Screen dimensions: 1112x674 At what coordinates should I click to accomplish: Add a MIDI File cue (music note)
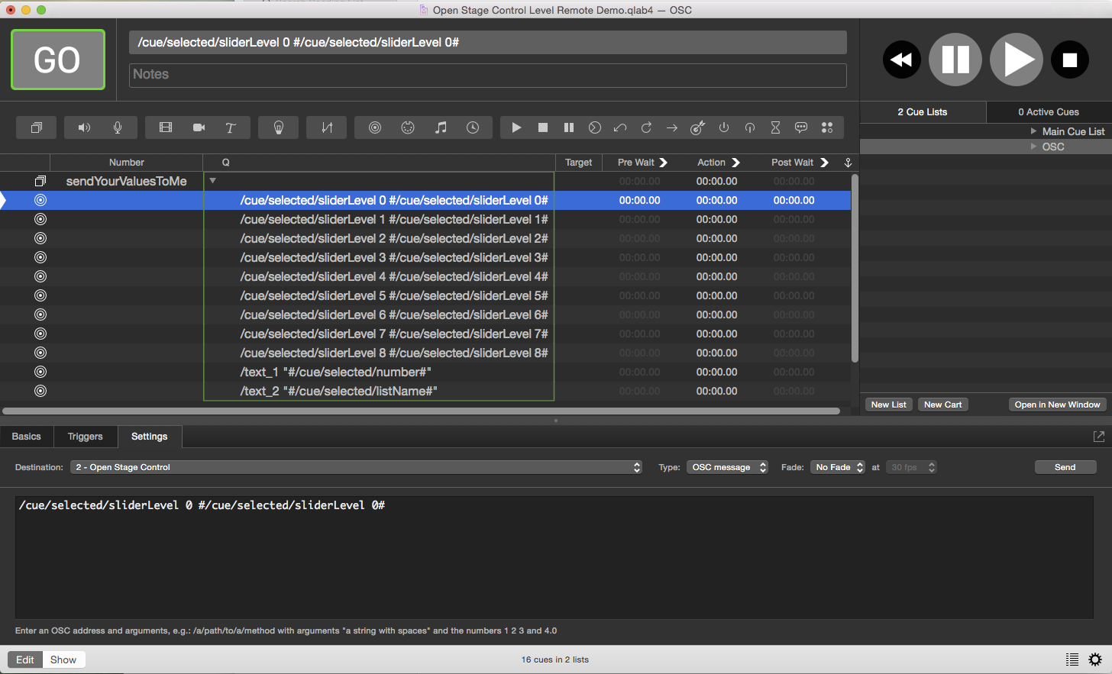click(441, 127)
